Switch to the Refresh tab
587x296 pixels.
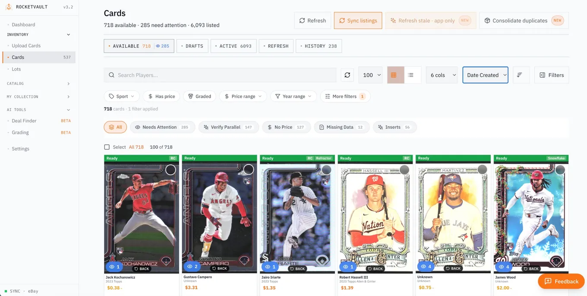click(276, 46)
